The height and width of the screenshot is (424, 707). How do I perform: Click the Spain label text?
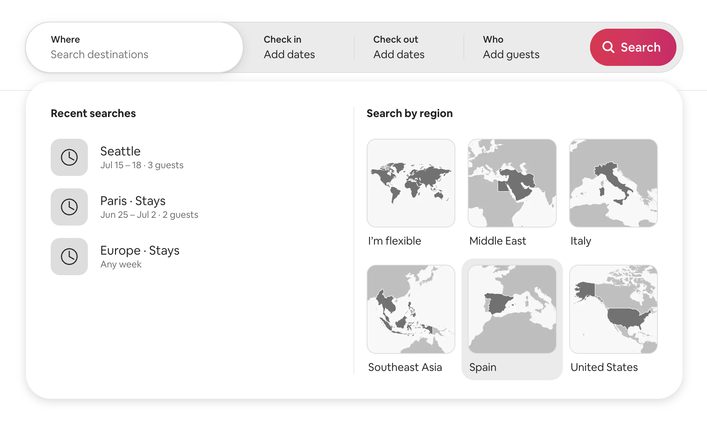pos(482,367)
